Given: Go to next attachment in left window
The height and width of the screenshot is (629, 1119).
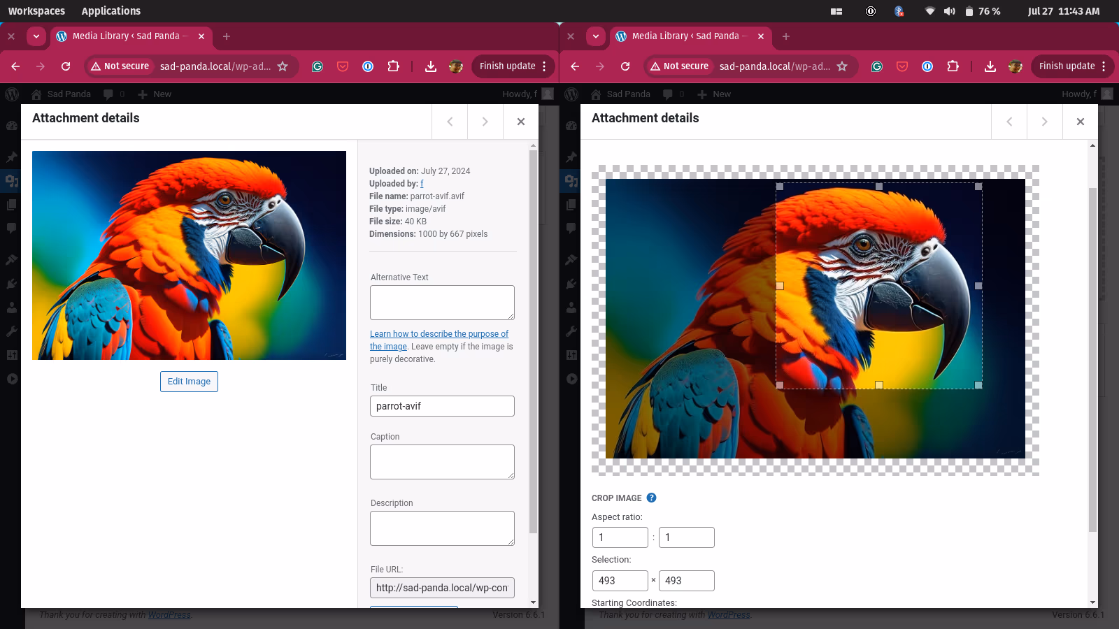Looking at the screenshot, I should pos(485,122).
